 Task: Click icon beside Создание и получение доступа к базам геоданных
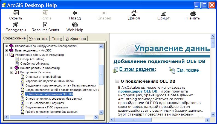click(x=22, y=85)
